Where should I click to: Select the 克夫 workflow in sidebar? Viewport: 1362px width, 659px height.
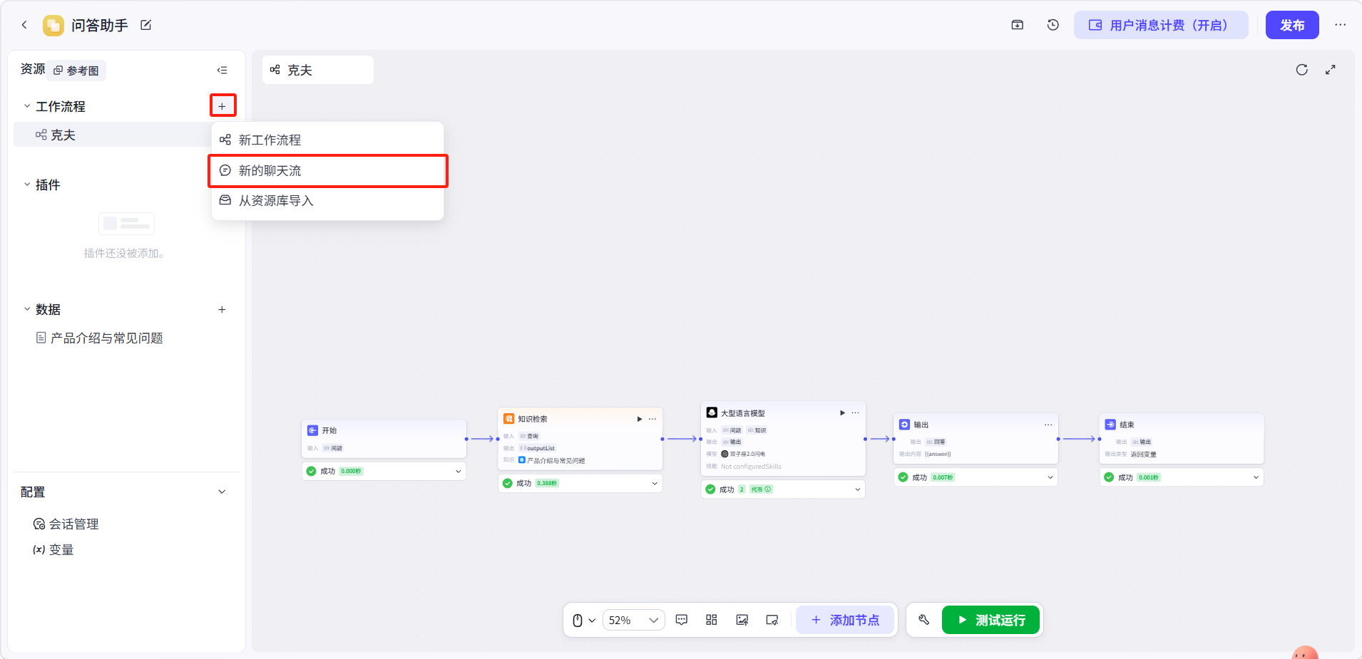(113, 135)
